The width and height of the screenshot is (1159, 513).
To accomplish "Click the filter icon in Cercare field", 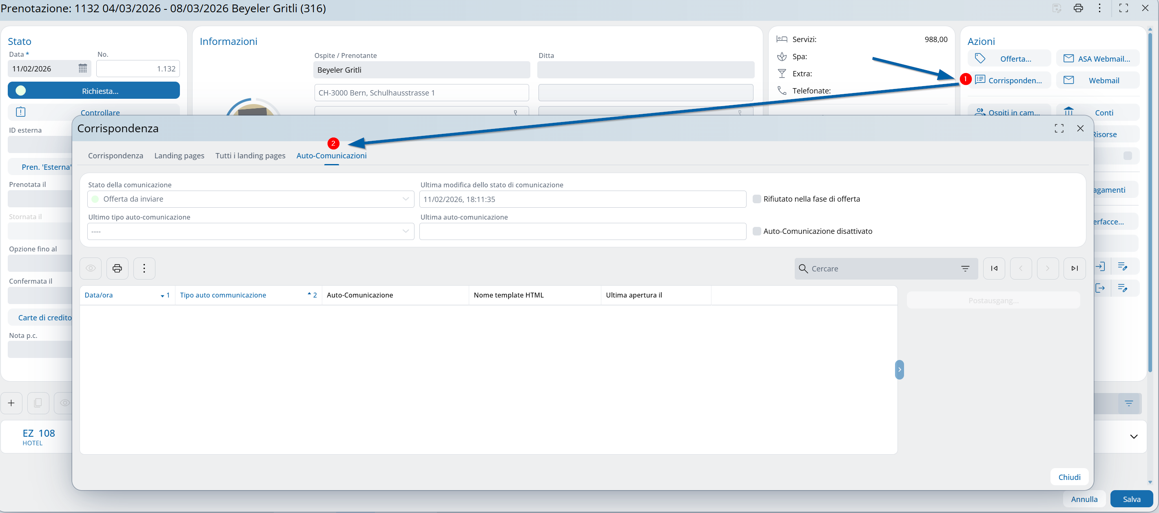I will 965,268.
